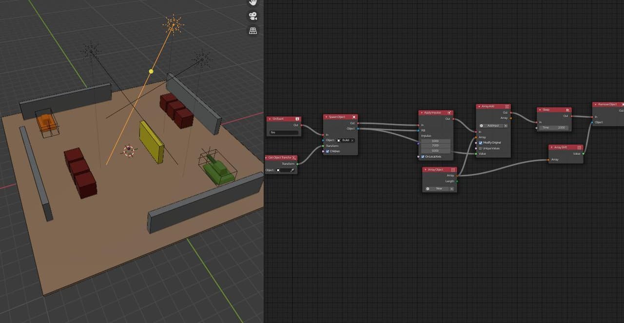Click the plus icon on Add Input

482,126
